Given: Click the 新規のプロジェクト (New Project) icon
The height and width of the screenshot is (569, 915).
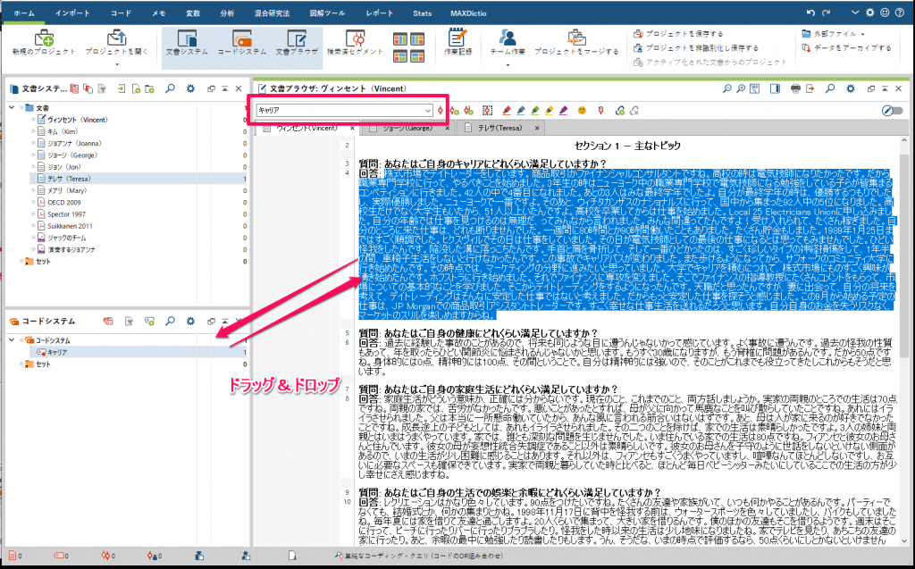Looking at the screenshot, I should pos(43,40).
